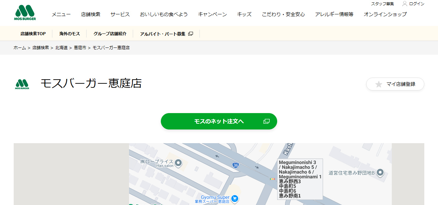Select the 店舗検索TOP sub-navigation tab

[x=33, y=34]
